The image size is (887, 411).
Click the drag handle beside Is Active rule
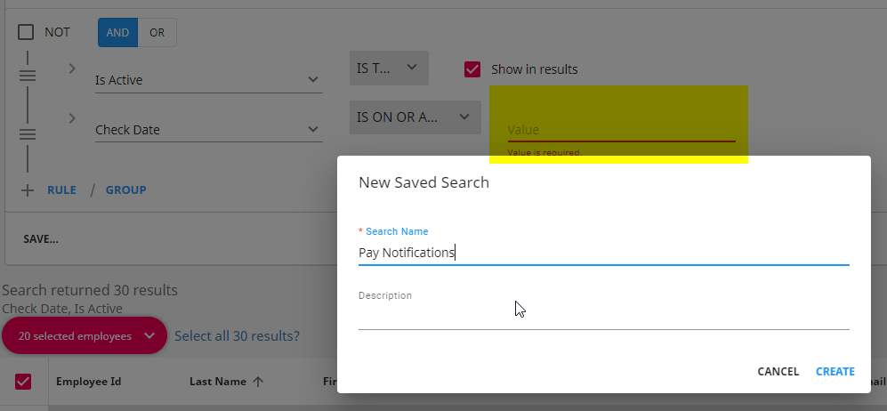[x=28, y=76]
